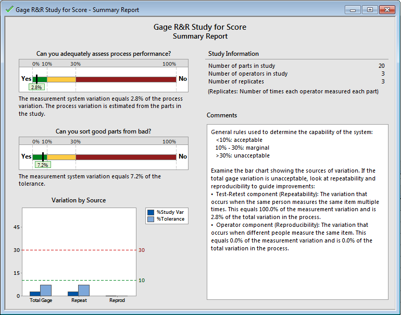Screen dimensions: 401x315
Task: Select the %Tolerance legend swatch
Action: pyautogui.click(x=151, y=219)
